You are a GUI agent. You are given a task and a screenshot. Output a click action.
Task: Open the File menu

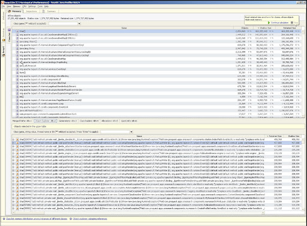[x=3, y=7]
